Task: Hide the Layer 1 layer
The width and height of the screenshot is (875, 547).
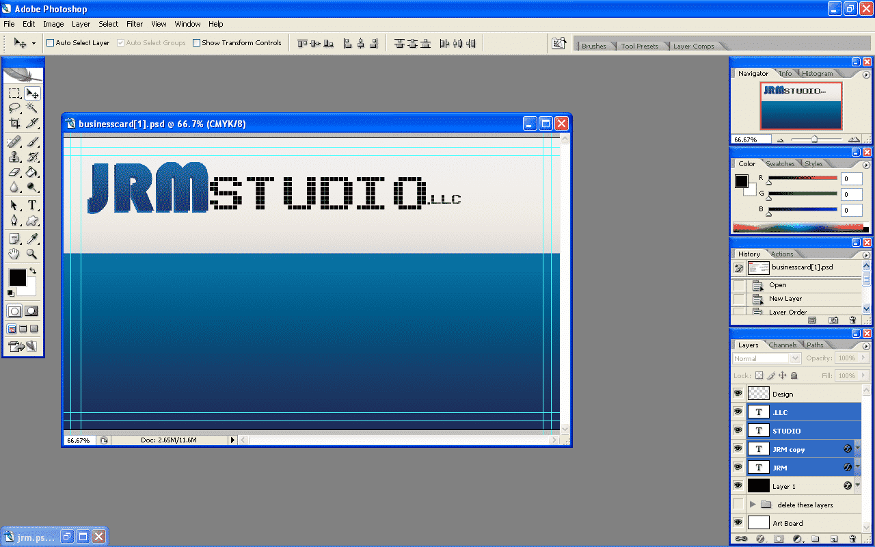Action: [738, 485]
